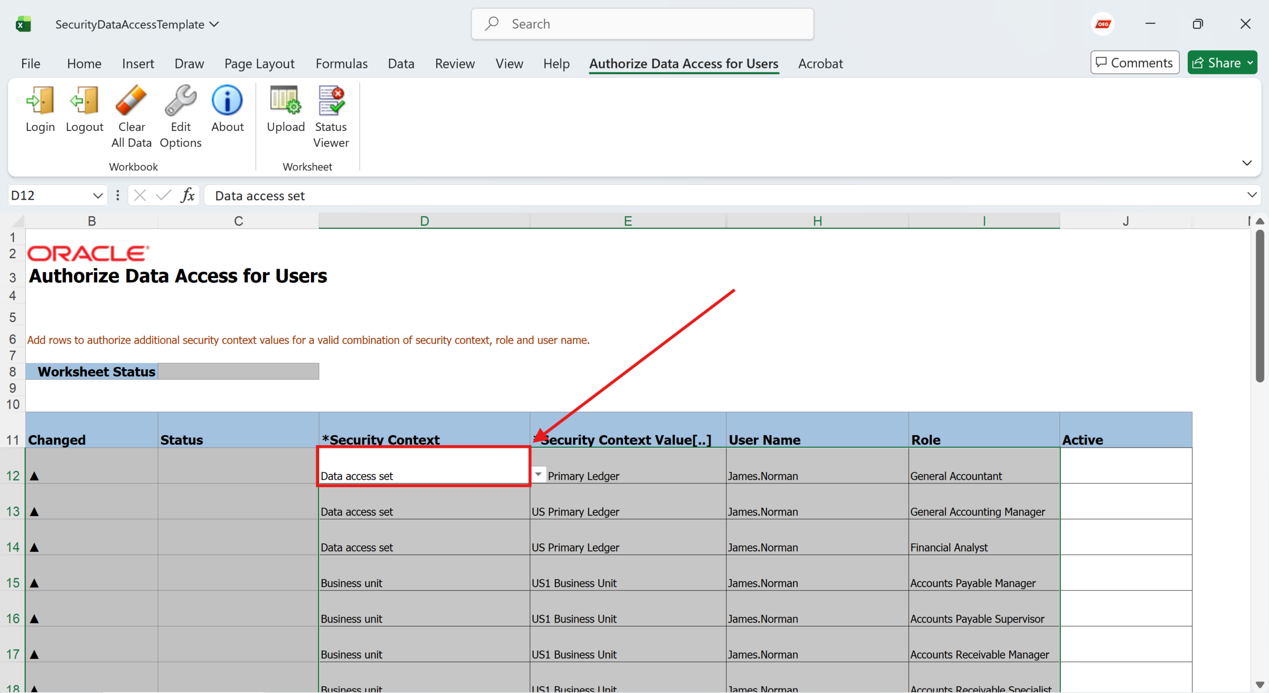Click the Logout door icon

pos(84,101)
